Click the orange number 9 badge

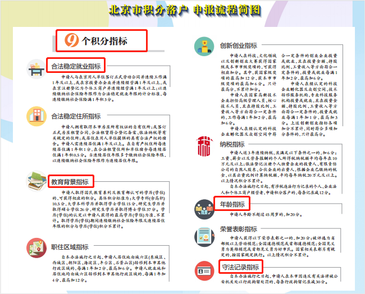coord(71,40)
